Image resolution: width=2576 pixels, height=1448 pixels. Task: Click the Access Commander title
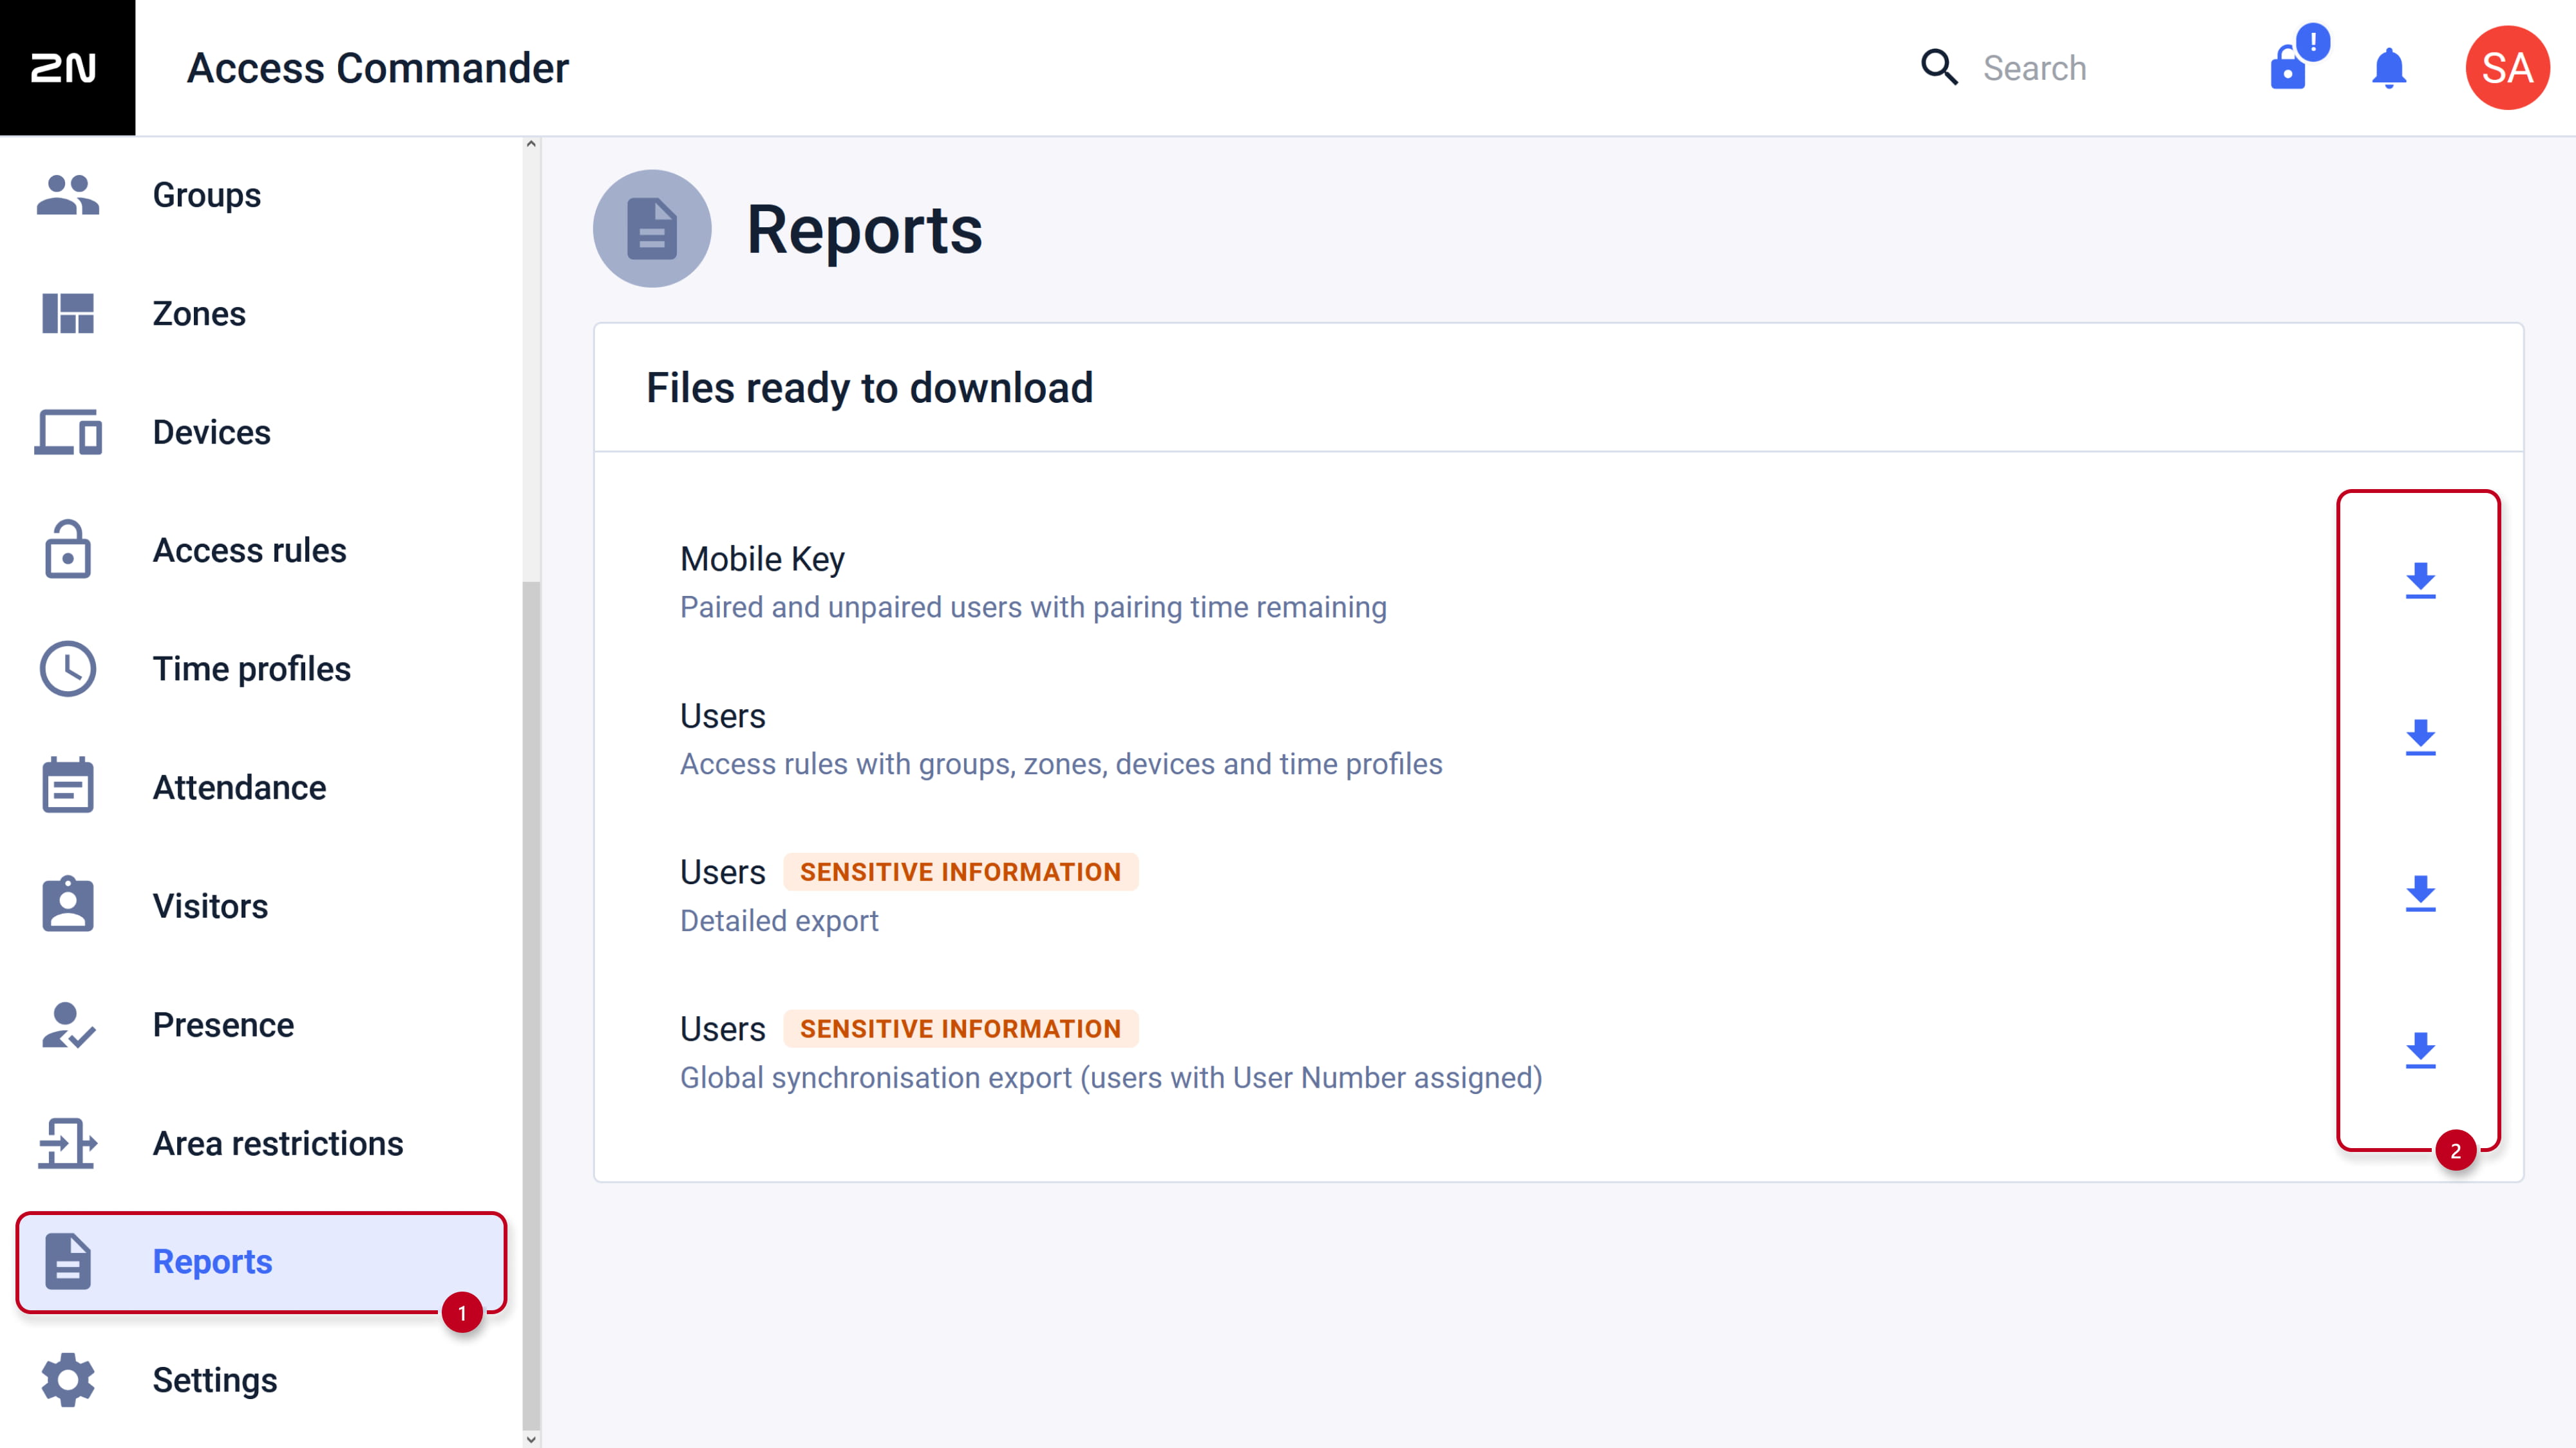coord(377,68)
